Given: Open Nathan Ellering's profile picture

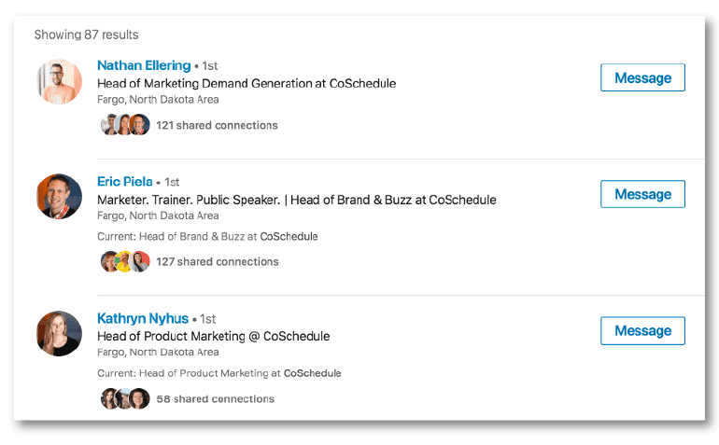Looking at the screenshot, I should 60,82.
